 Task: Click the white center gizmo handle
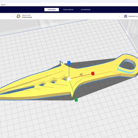[x=69, y=79]
